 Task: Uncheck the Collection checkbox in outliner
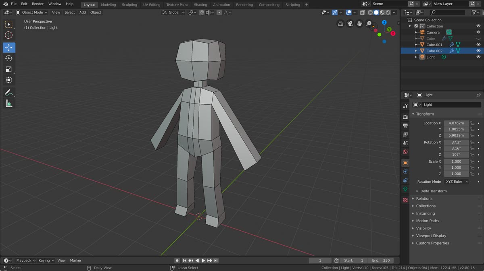416,26
